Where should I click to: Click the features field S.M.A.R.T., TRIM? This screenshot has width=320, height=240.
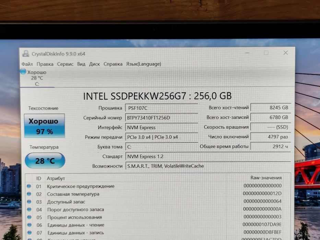(x=208, y=166)
